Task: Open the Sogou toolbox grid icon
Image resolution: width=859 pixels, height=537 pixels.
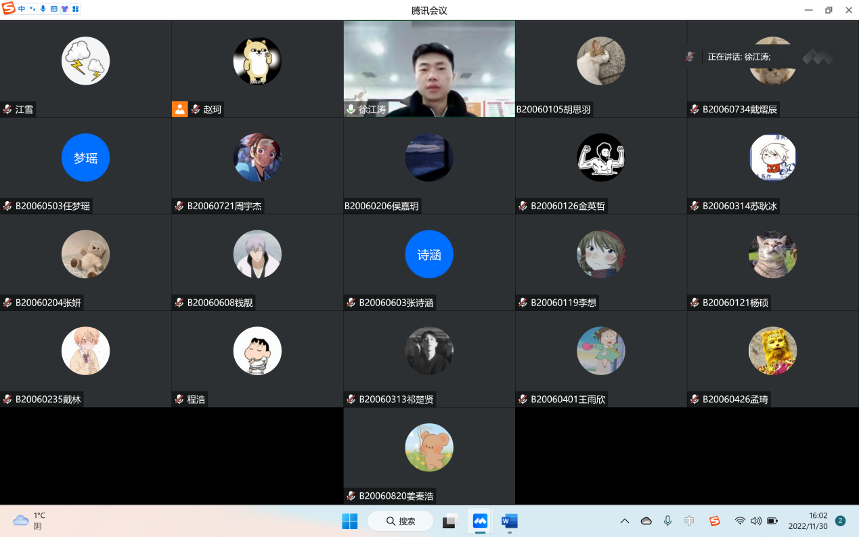Action: 75,9
